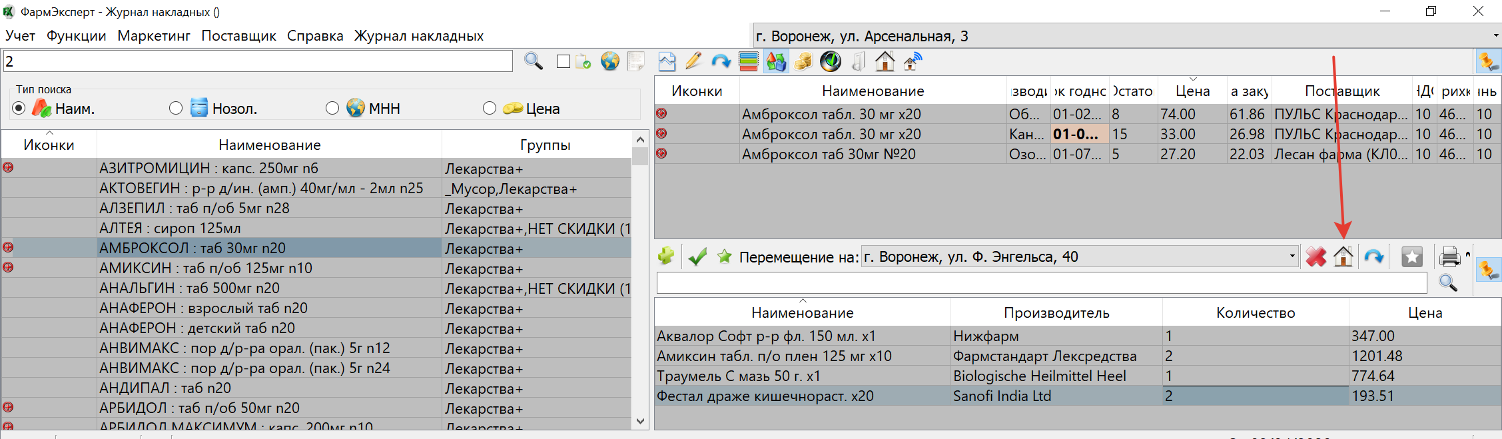The height and width of the screenshot is (439, 1502).
Task: Click the green plus add icon
Action: coord(665,256)
